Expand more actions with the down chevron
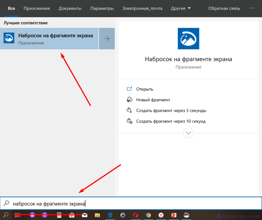262x220 pixels. click(x=189, y=133)
